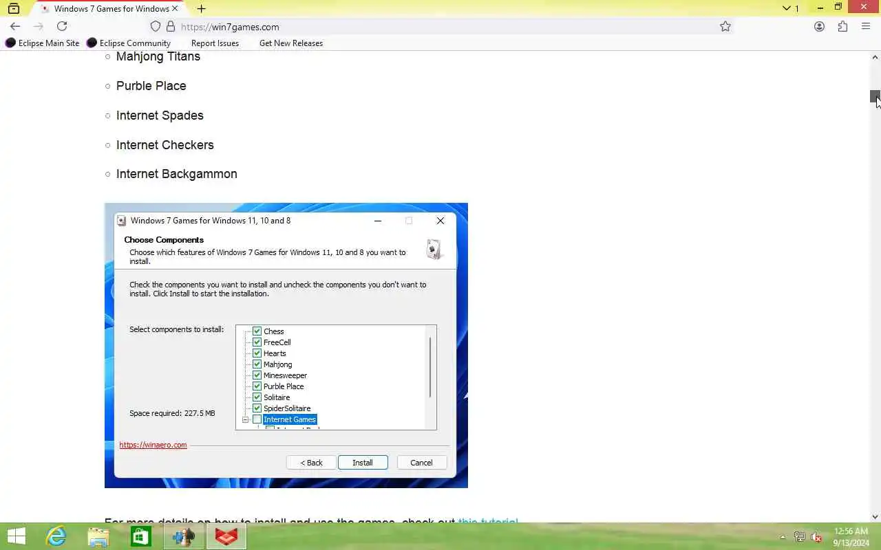Open the Windows Start button
Viewport: 881px width, 550px height.
(x=16, y=536)
